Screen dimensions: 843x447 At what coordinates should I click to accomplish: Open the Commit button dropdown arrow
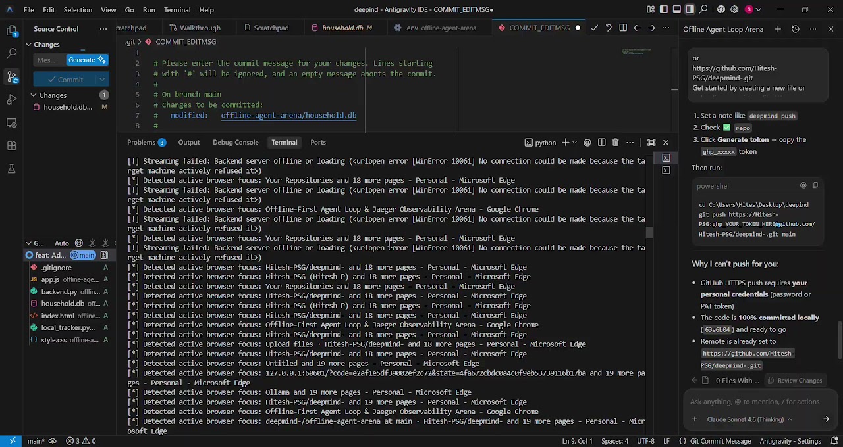point(102,80)
